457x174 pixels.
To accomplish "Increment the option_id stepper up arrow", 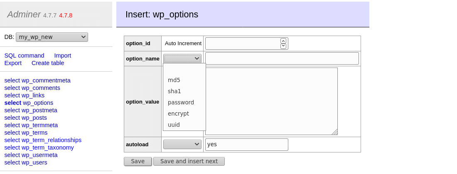I will coord(283,41).
